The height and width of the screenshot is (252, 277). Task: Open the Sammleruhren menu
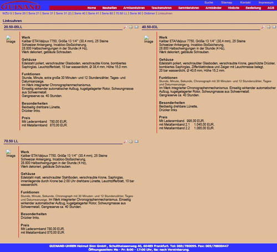188,8
